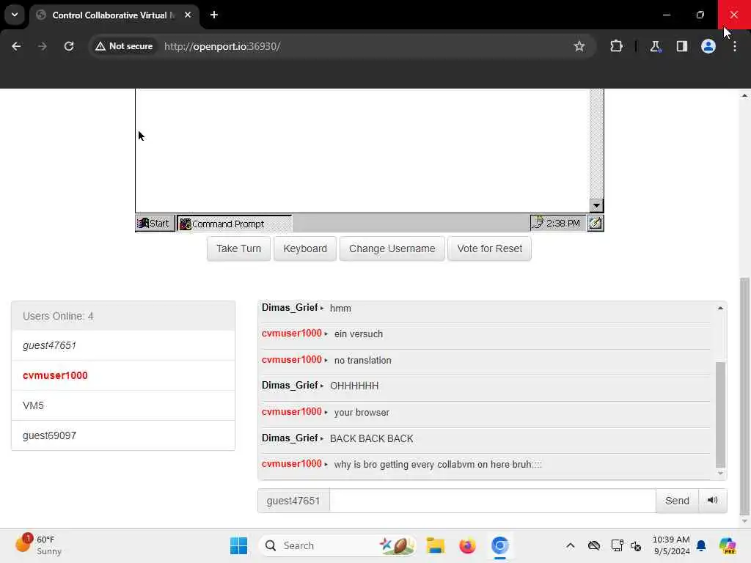Screen dimensions: 751x563
Task: Open Chromium from the taskbar
Action: click(x=499, y=545)
